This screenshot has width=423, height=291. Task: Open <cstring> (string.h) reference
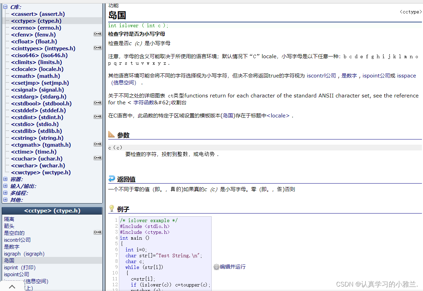click(37, 138)
